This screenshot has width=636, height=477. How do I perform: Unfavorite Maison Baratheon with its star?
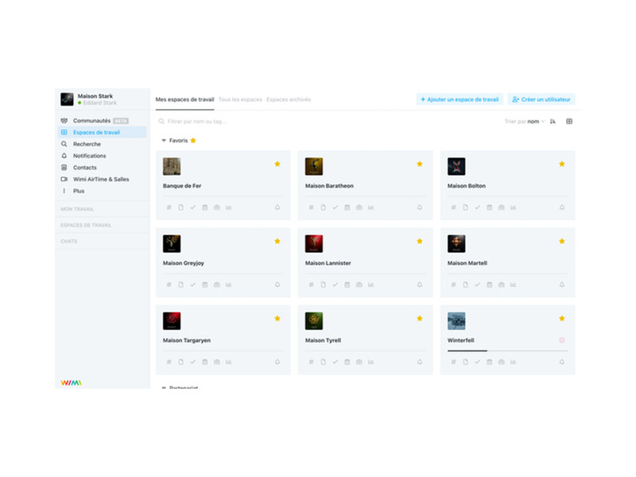420,164
